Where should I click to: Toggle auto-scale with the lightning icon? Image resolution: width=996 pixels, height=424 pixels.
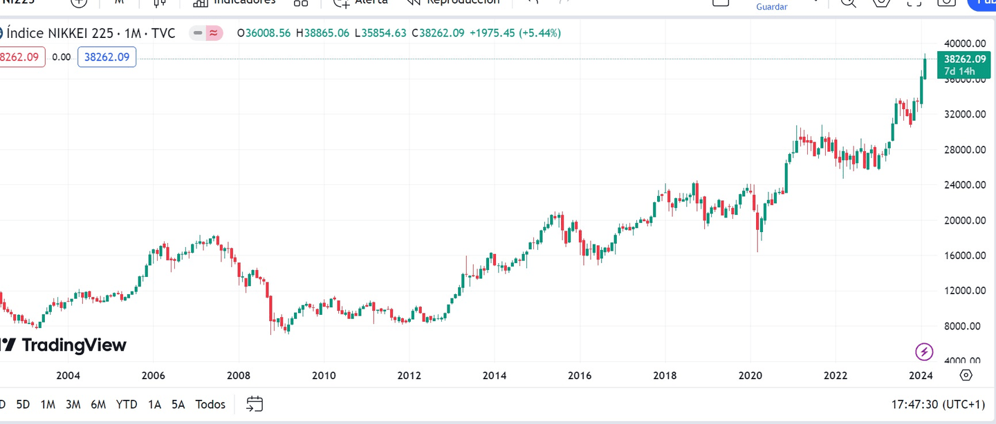click(924, 351)
